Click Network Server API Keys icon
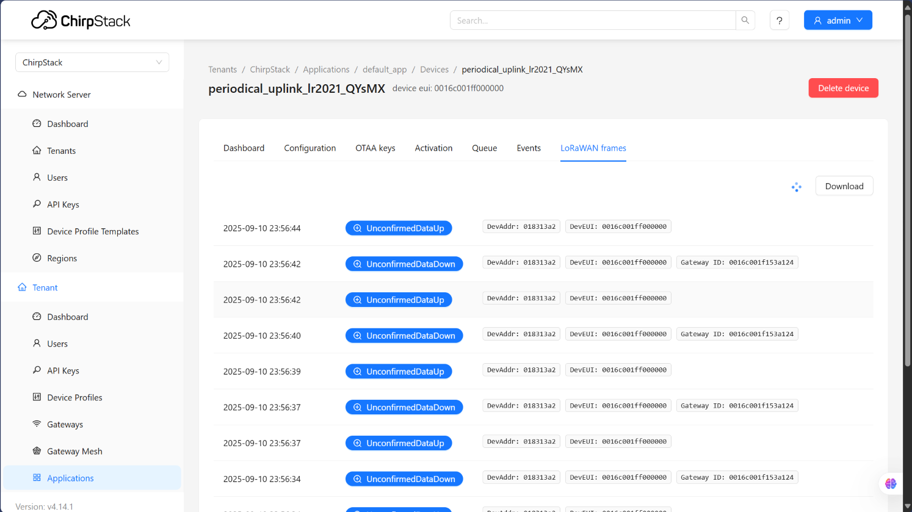This screenshot has height=512, width=912. click(x=37, y=204)
